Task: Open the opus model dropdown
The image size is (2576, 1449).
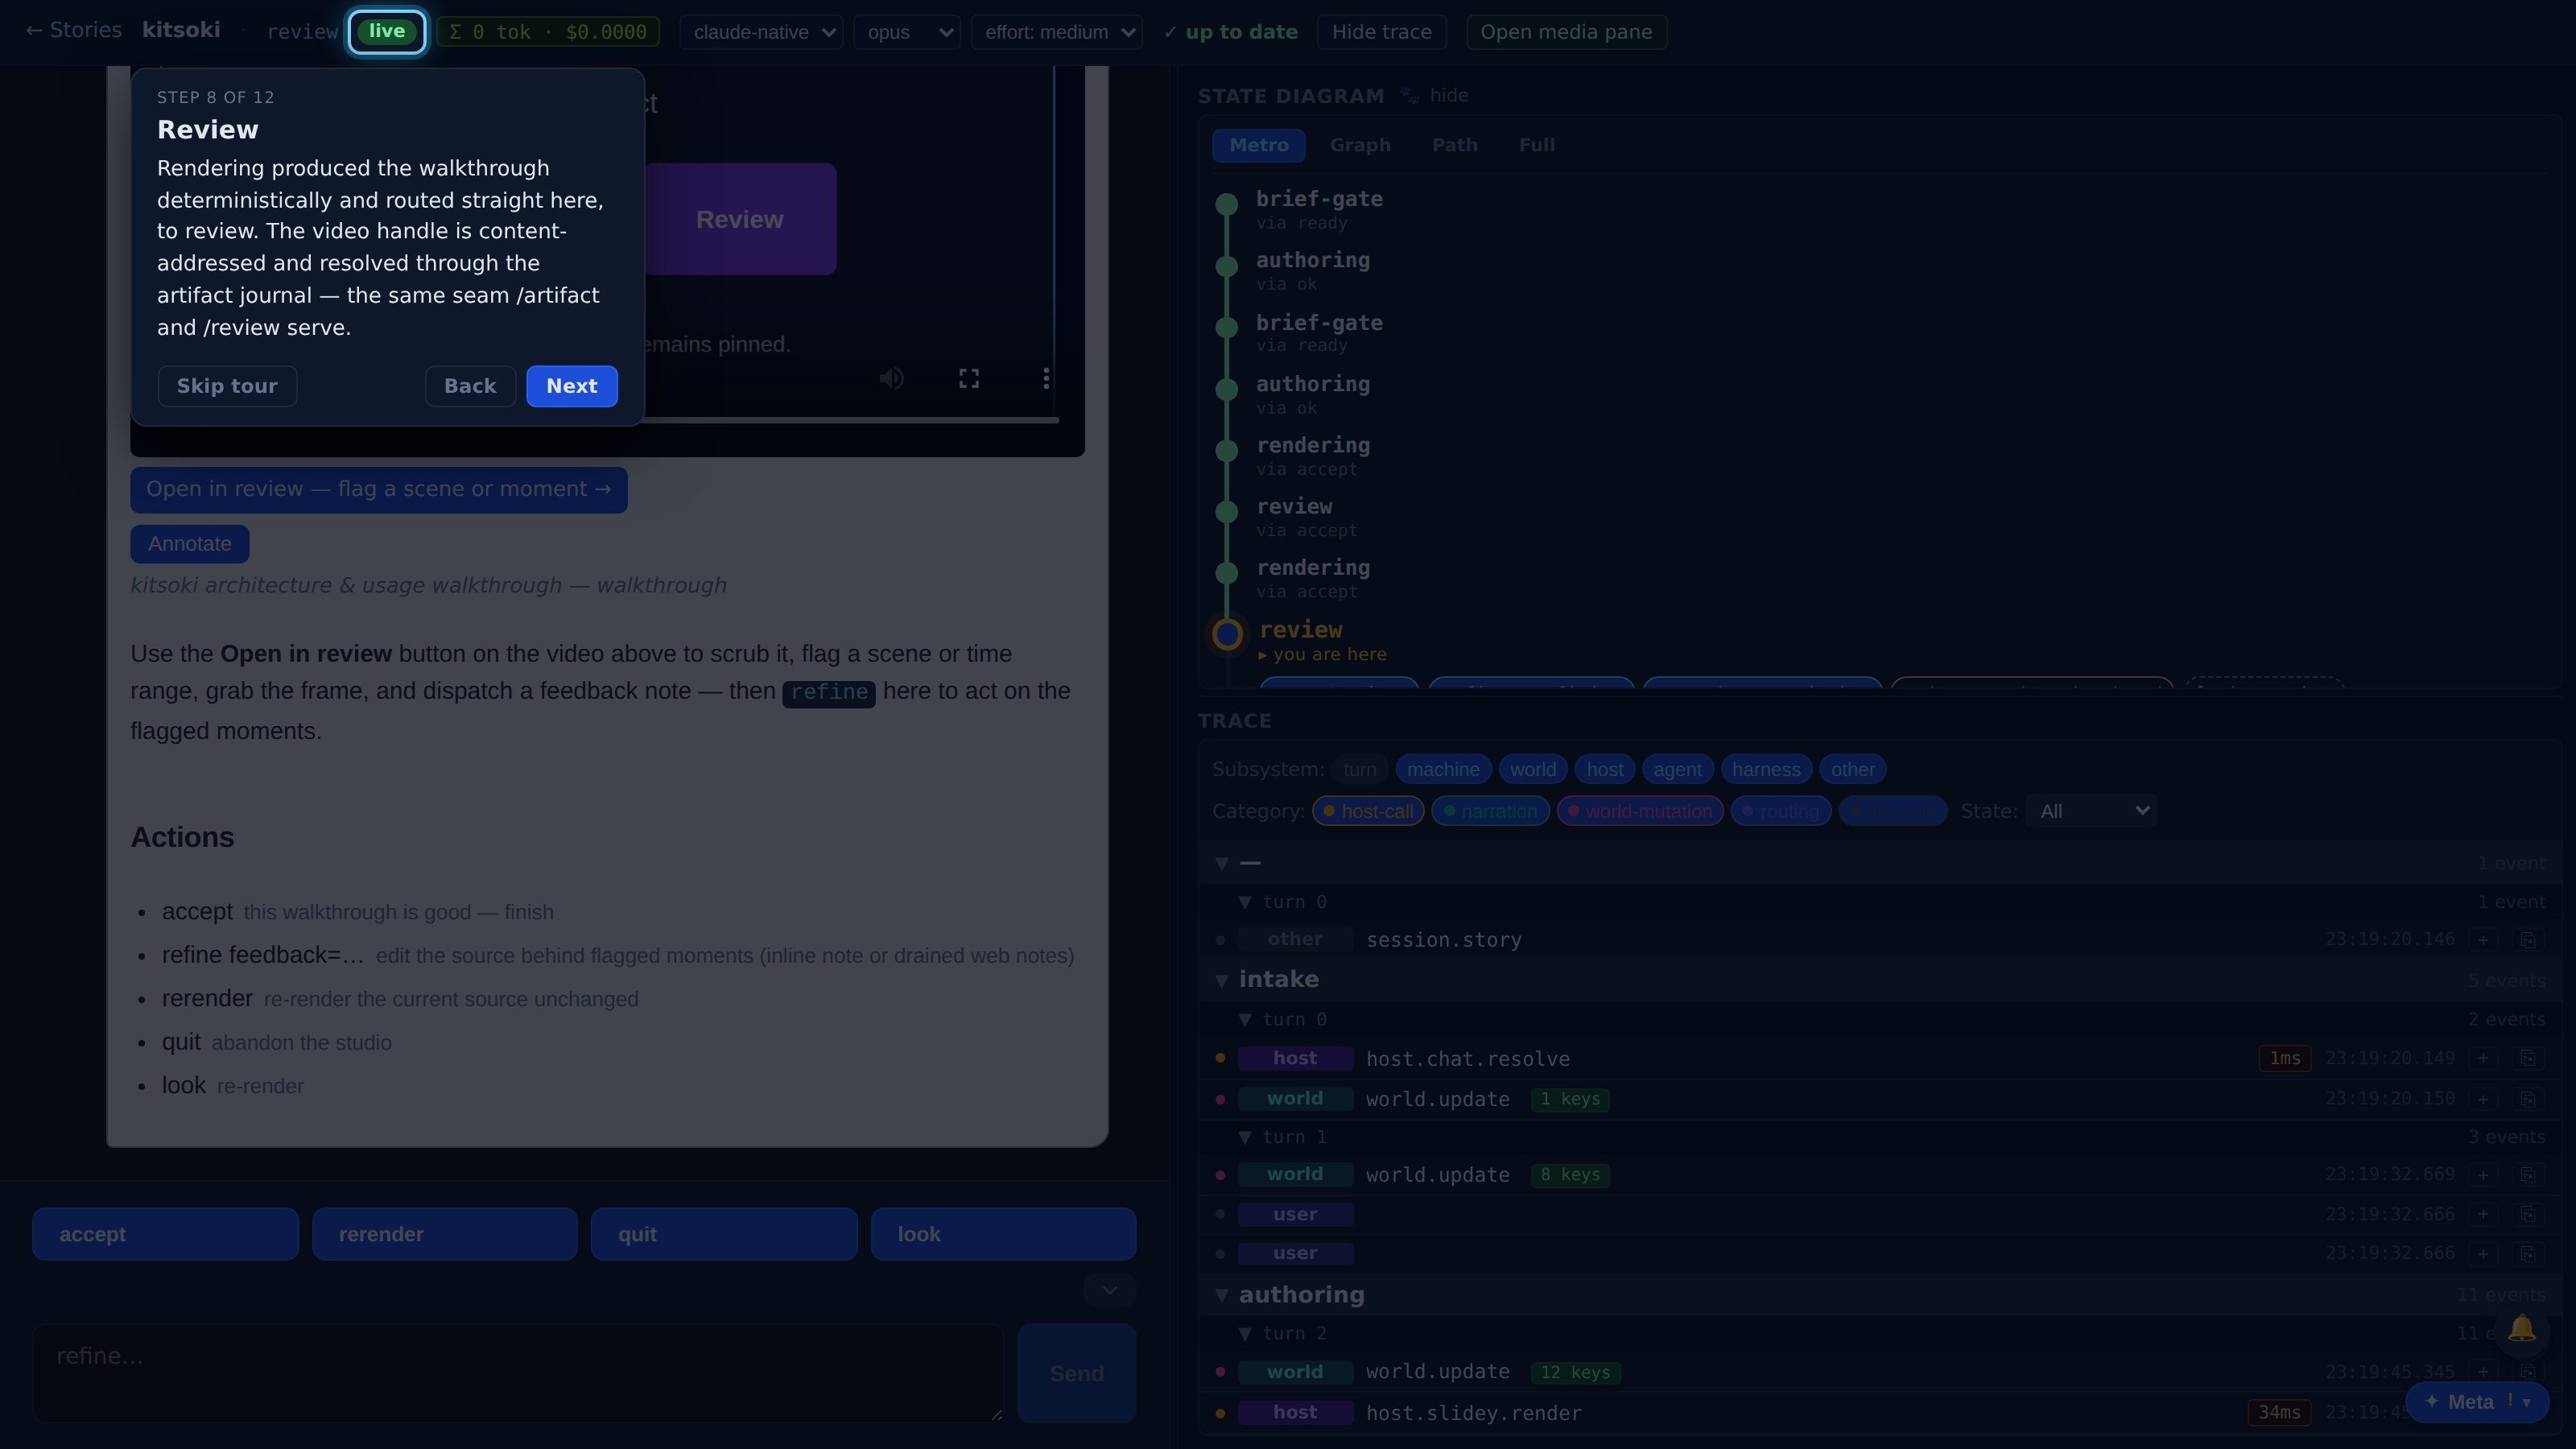Action: coord(908,32)
